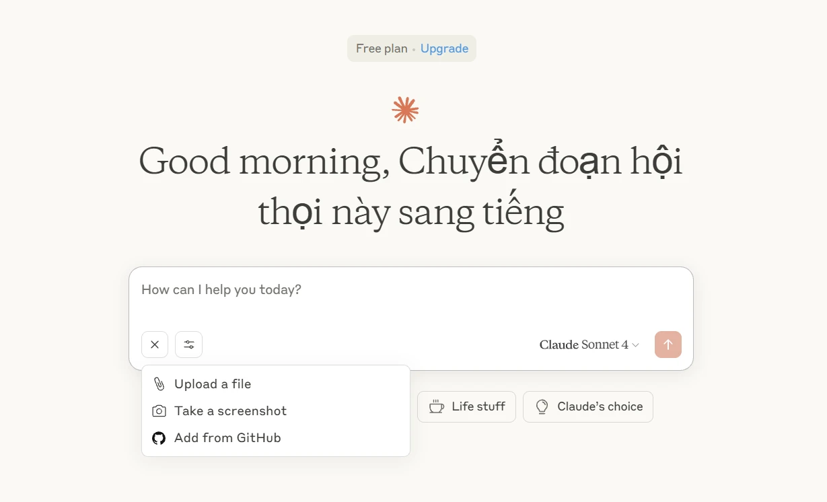Click the GitHub logo icon
This screenshot has width=827, height=502.
(x=159, y=438)
